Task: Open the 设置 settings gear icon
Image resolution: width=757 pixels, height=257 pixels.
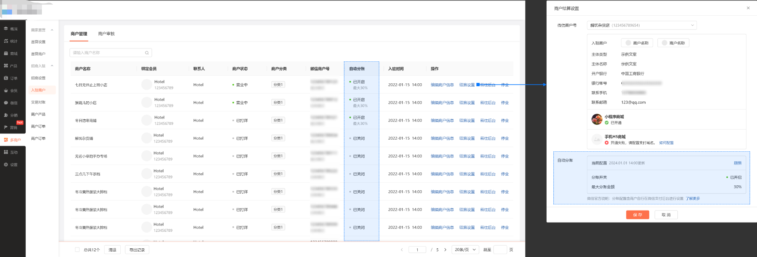Action: point(6,165)
